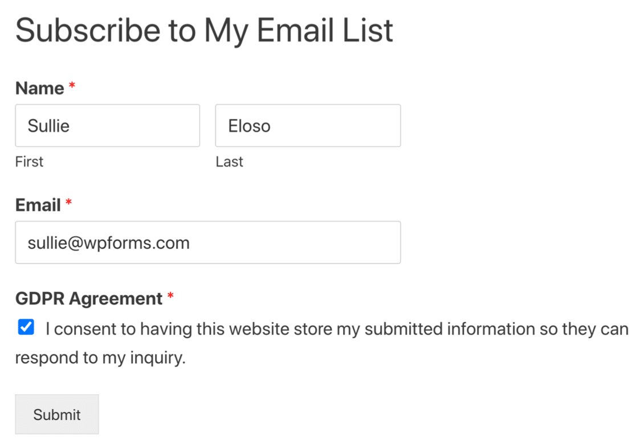Click the blue checkmark icon in the checkbox
This screenshot has width=636, height=445.
26,327
